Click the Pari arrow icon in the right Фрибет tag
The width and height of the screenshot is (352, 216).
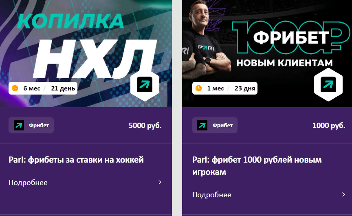click(x=202, y=125)
